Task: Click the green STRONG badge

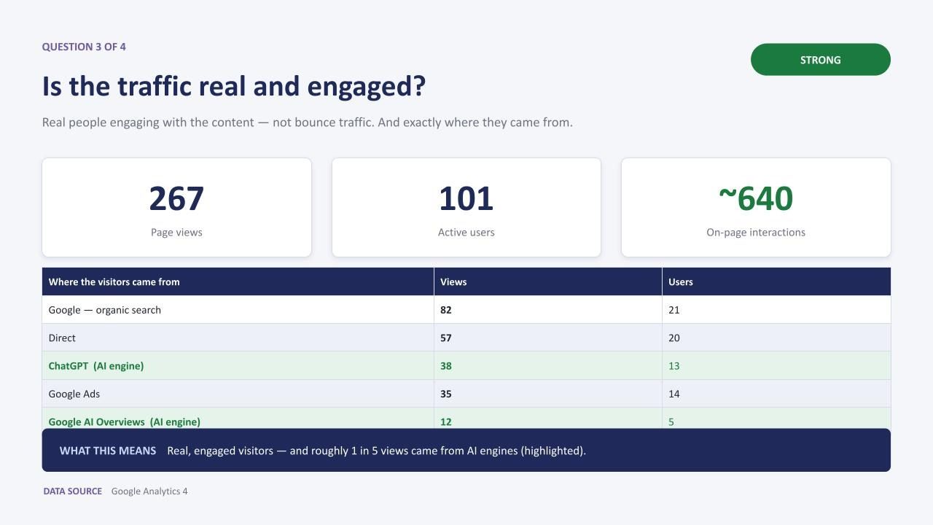Action: [x=820, y=60]
